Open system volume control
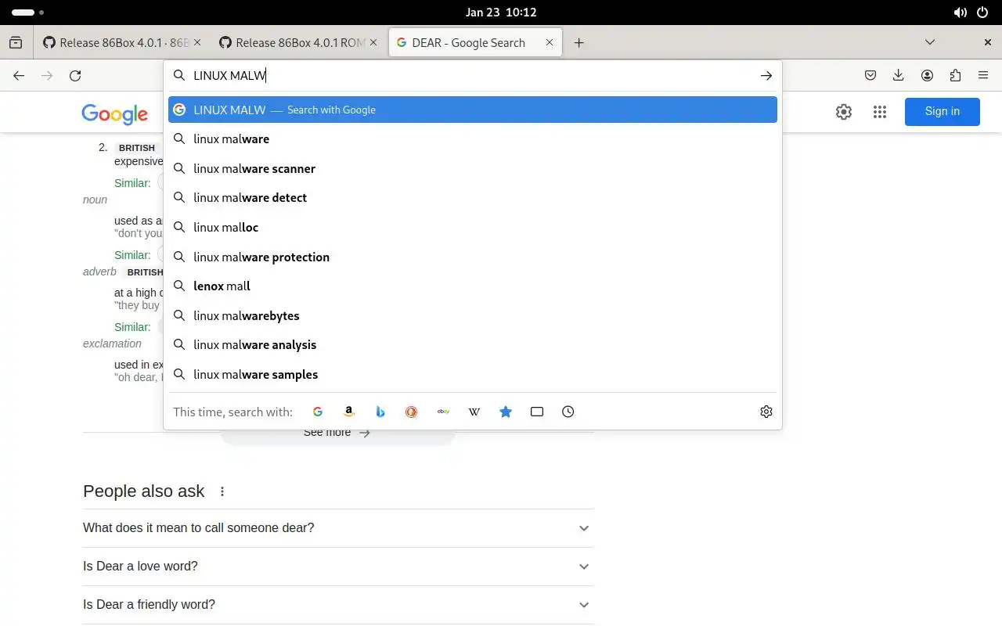Image resolution: width=1002 pixels, height=626 pixels. coord(961,13)
